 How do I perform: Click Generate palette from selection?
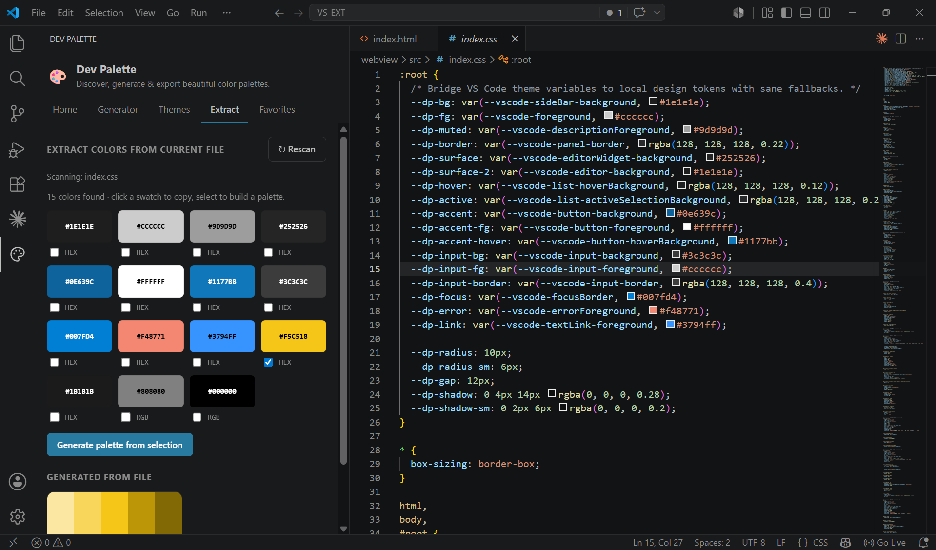coord(120,445)
